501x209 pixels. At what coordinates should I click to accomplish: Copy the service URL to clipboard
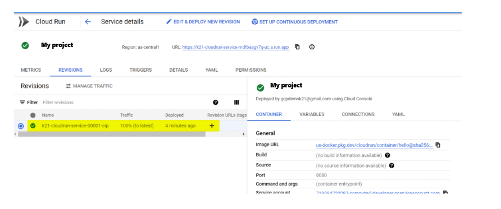tap(297, 47)
